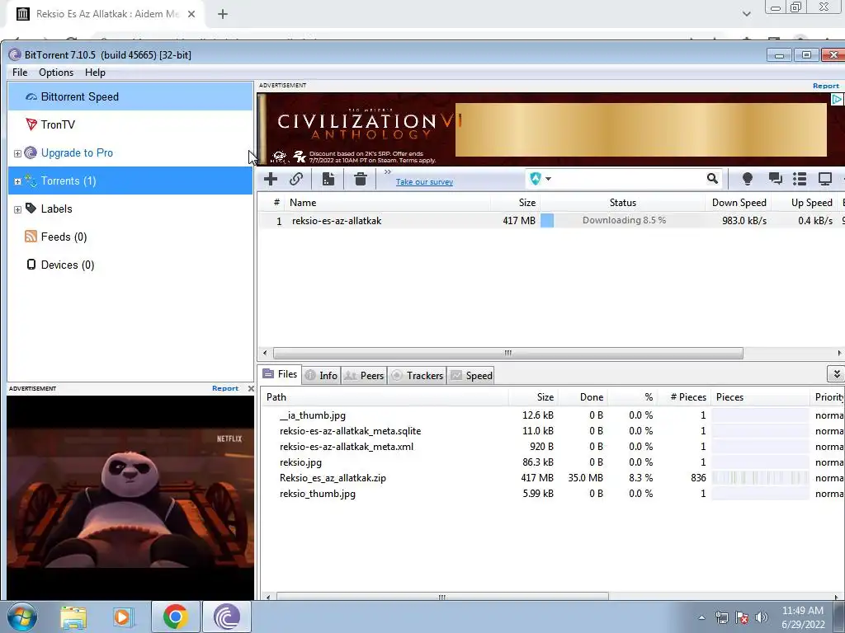Viewport: 845px width, 633px height.
Task: Expand the Upgrade to Pro tree node
Action: 17,154
